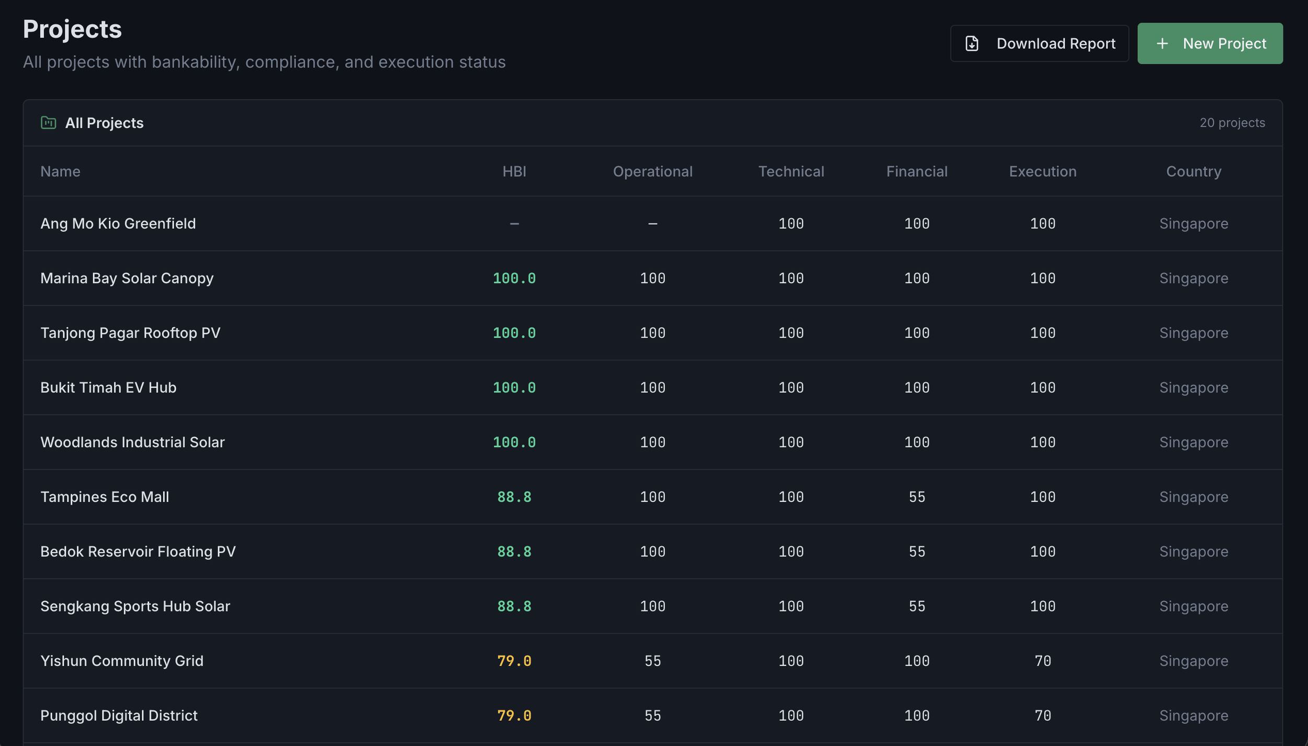Click the download file icon in Download Report
The width and height of the screenshot is (1308, 746).
pos(972,43)
